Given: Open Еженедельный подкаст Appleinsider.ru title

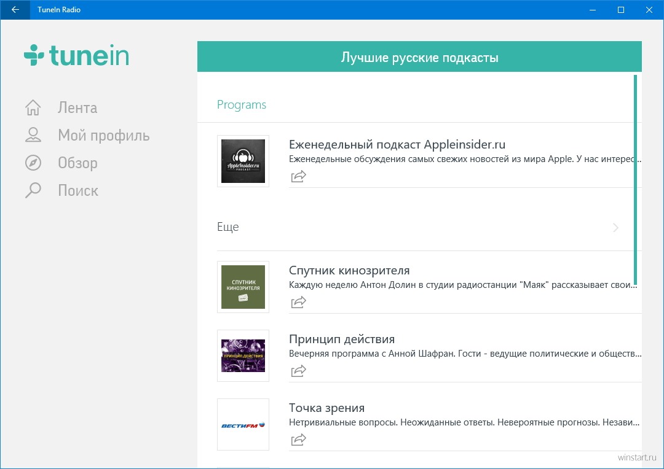Looking at the screenshot, I should pyautogui.click(x=397, y=145).
